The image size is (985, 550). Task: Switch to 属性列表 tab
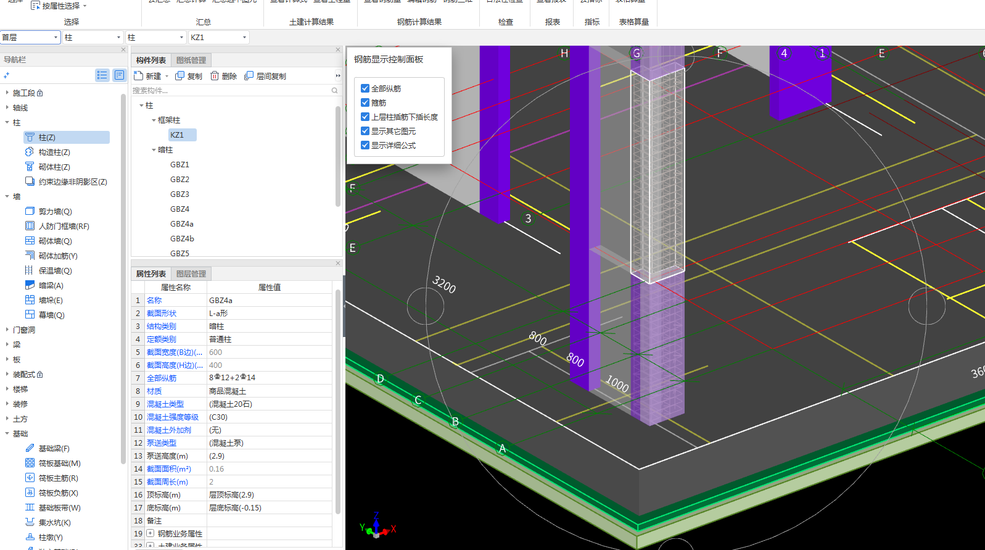click(x=151, y=273)
